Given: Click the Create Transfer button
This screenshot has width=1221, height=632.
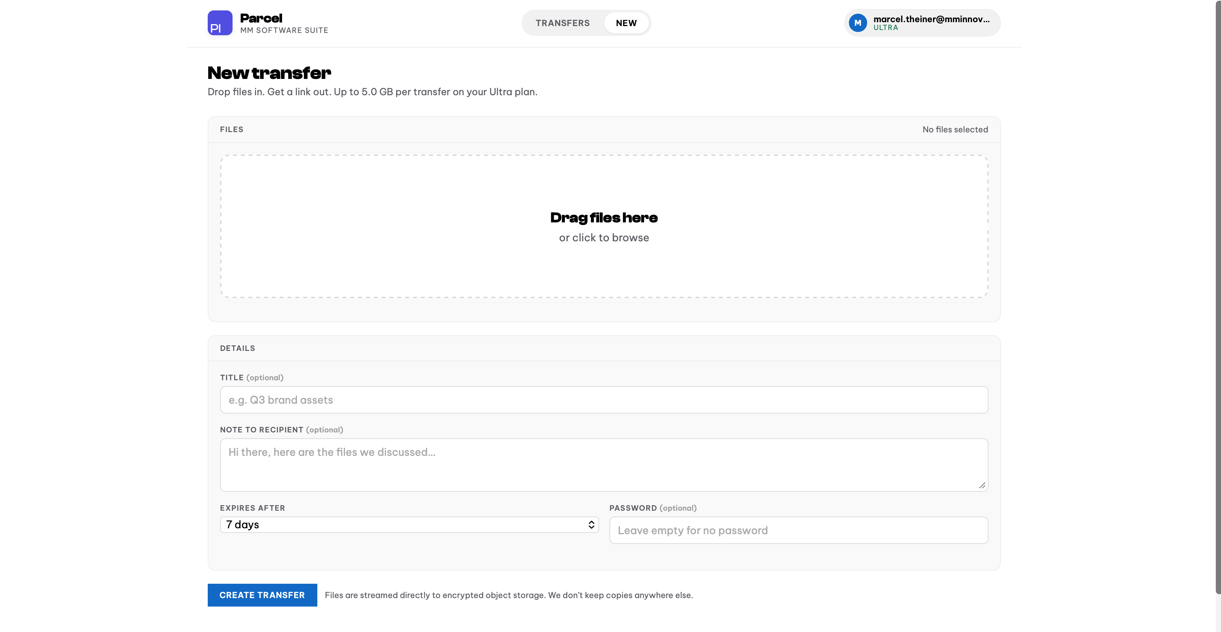Looking at the screenshot, I should (x=262, y=594).
